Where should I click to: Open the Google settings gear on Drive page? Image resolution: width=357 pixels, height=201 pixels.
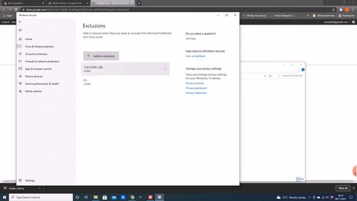point(353,22)
